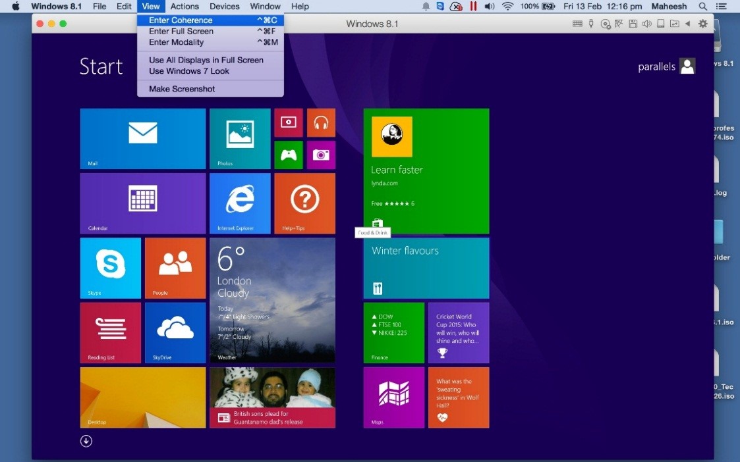The width and height of the screenshot is (740, 462).
Task: Open the Devices menu
Action: point(224,6)
